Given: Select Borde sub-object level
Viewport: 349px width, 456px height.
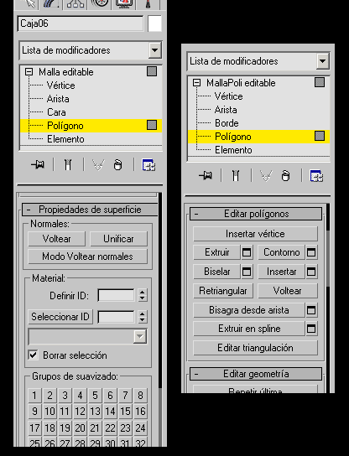Looking at the screenshot, I should [227, 123].
